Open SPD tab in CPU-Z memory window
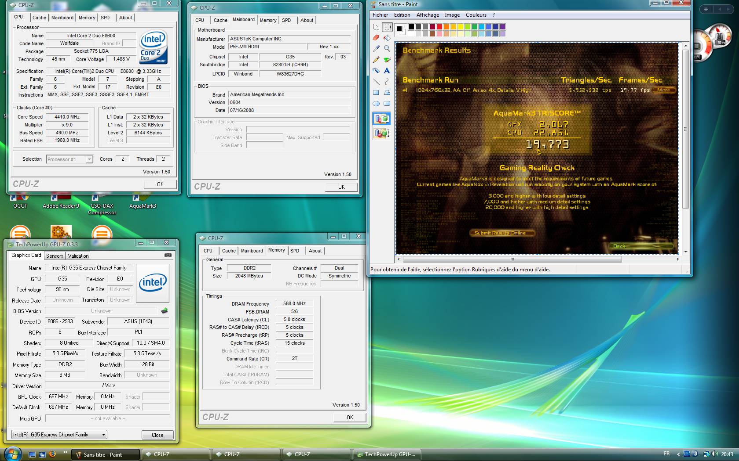The width and height of the screenshot is (739, 461). click(x=295, y=251)
